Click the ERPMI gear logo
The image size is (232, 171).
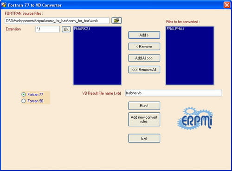[195, 118]
